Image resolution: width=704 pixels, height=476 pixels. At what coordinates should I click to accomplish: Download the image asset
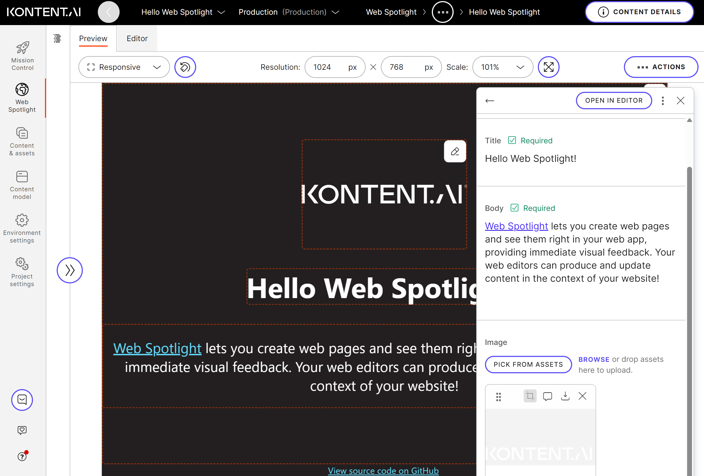click(565, 396)
